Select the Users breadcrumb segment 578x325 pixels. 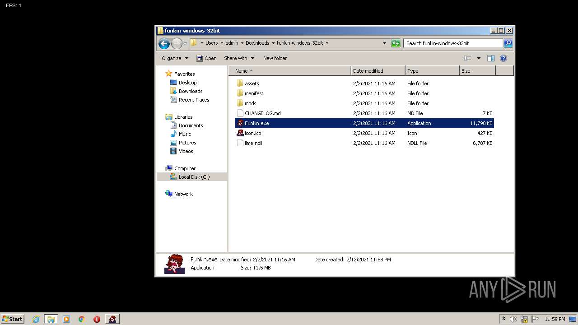click(x=211, y=43)
